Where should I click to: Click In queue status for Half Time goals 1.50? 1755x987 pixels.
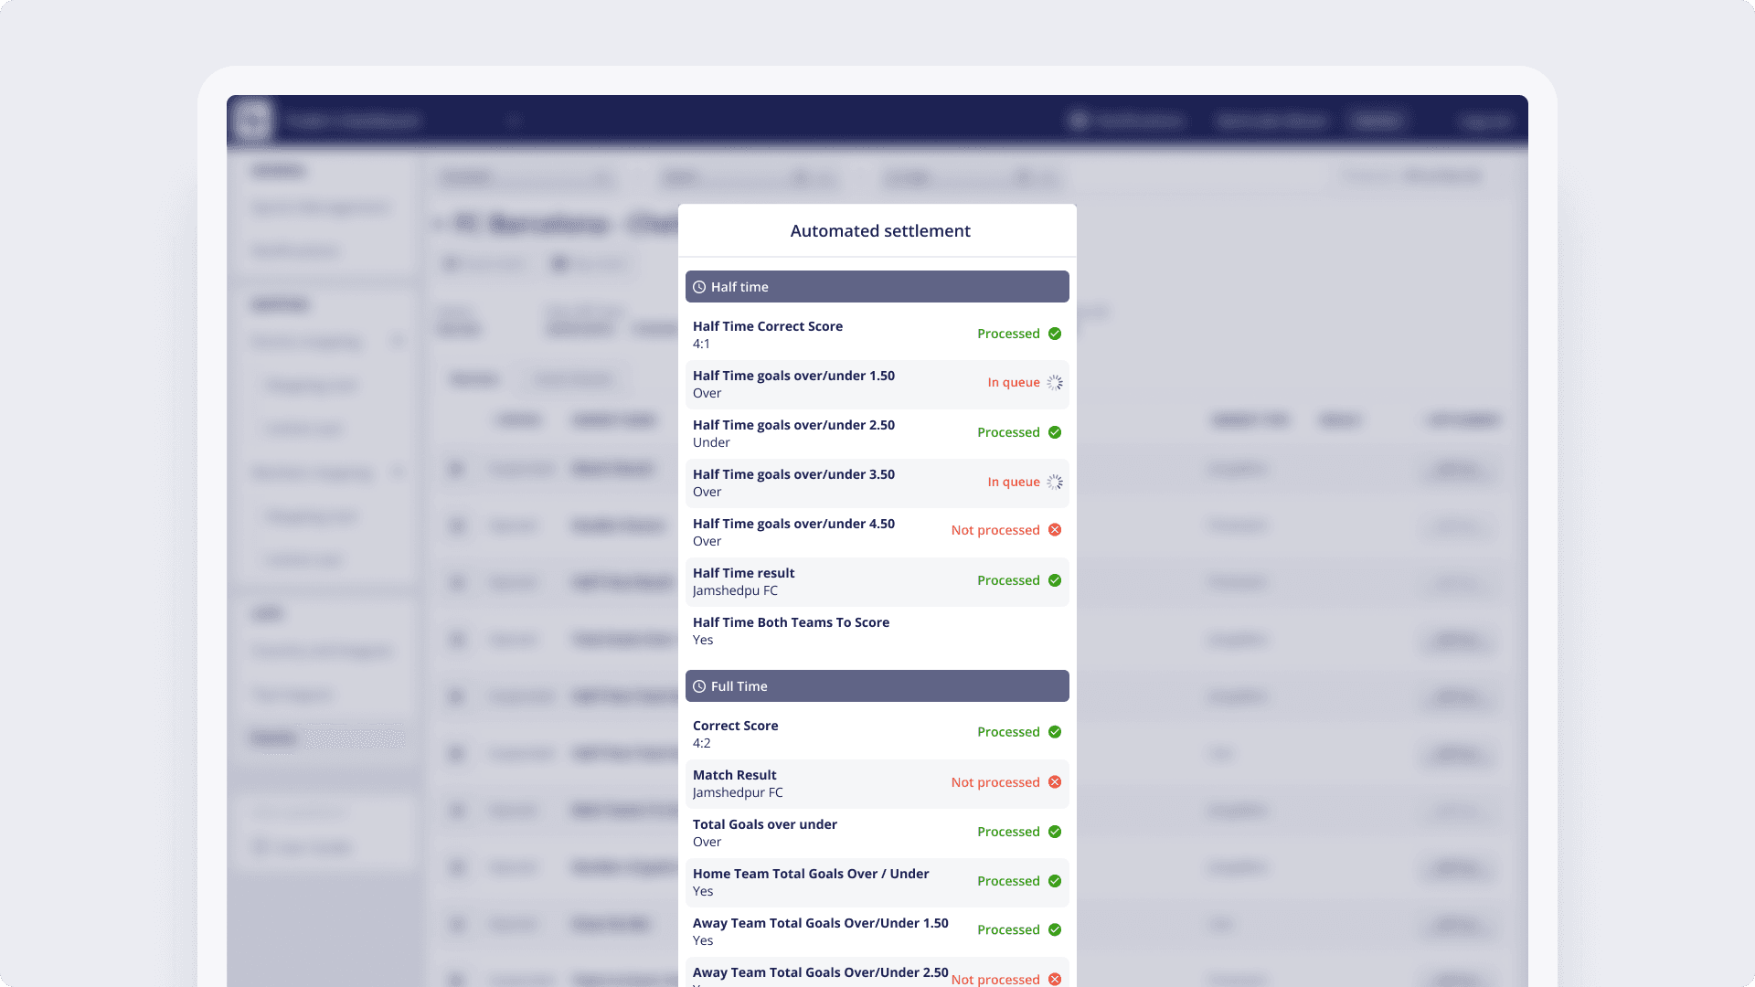pyautogui.click(x=1013, y=383)
